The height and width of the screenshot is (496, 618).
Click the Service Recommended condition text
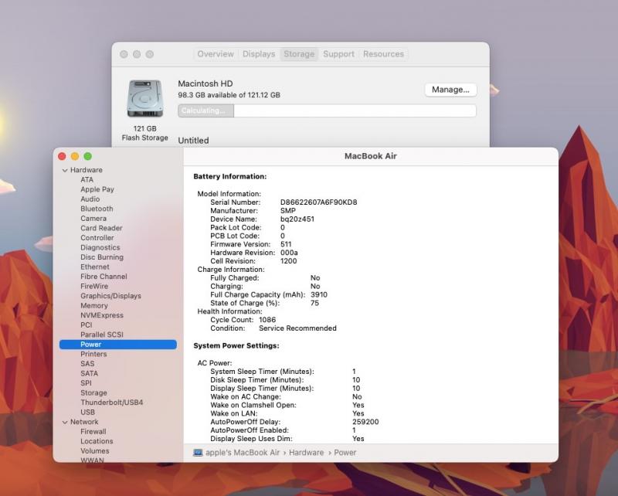coord(297,328)
